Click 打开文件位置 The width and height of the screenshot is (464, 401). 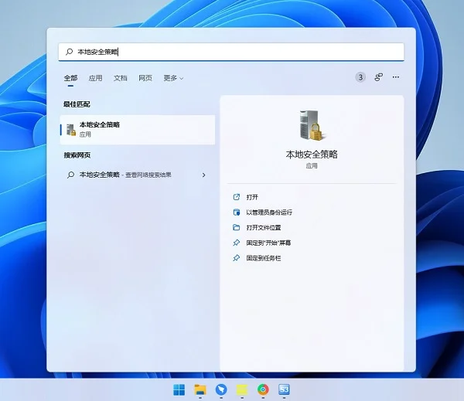pyautogui.click(x=264, y=227)
